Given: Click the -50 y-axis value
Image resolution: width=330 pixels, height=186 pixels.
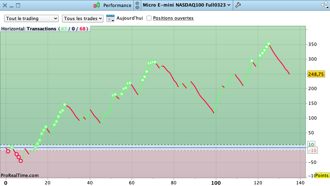Looking at the screenshot, I should tap(312, 162).
